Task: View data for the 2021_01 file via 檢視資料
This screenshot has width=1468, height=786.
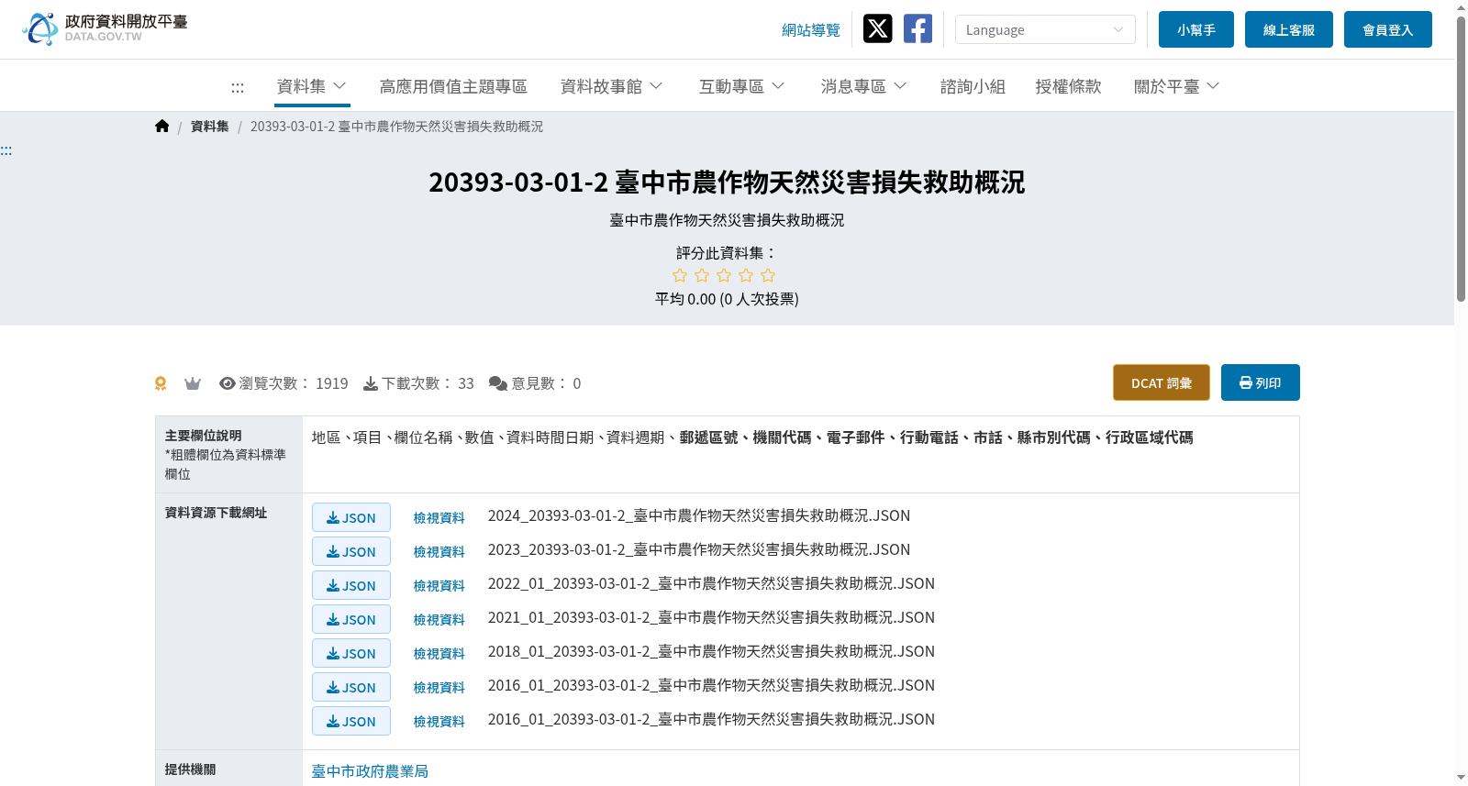Action: (439, 620)
